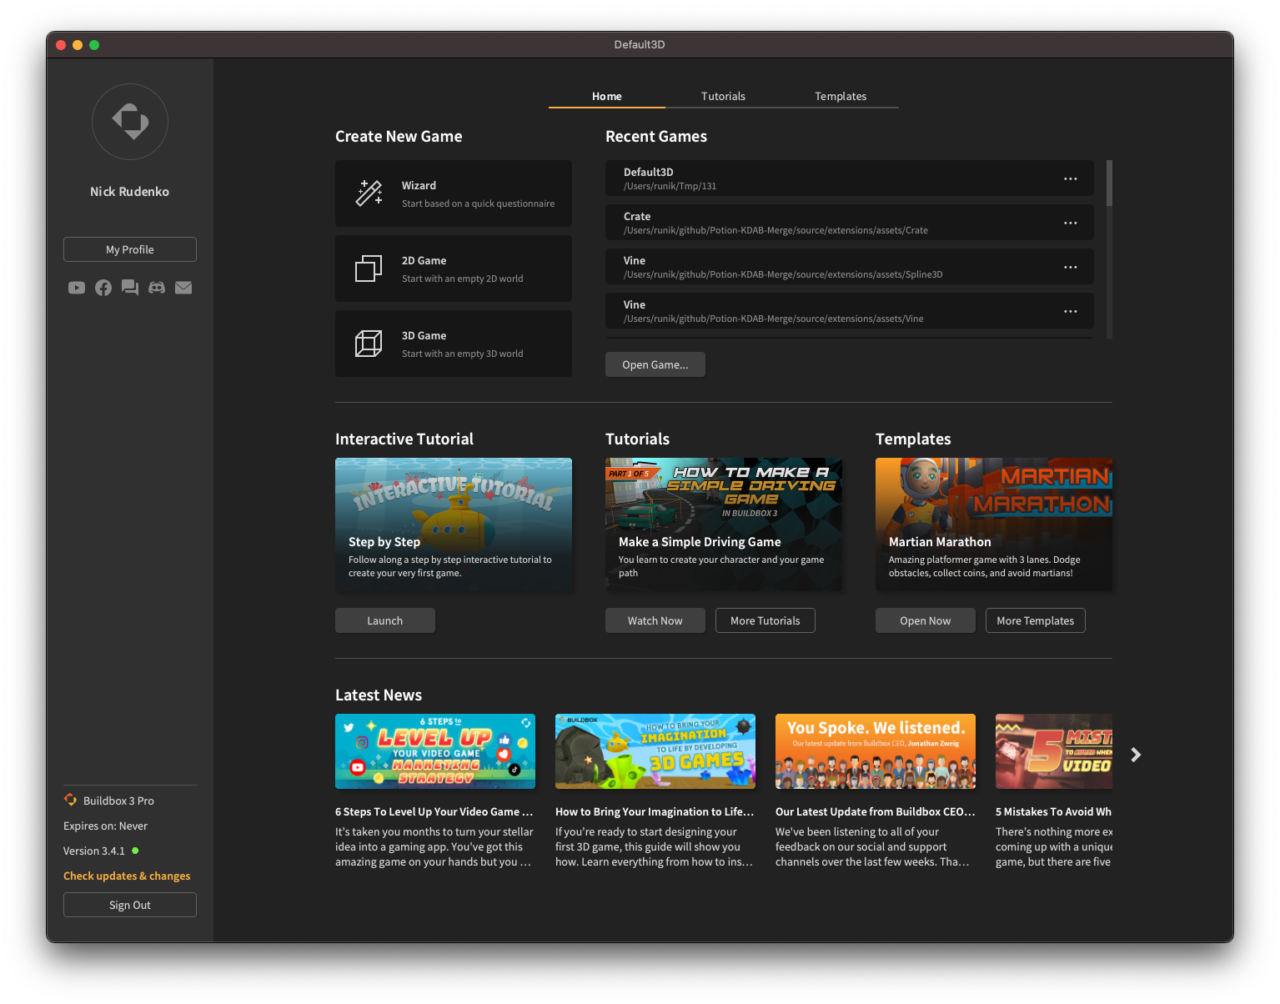Click the Buildbox 3 Pro logo icon

[x=71, y=800]
